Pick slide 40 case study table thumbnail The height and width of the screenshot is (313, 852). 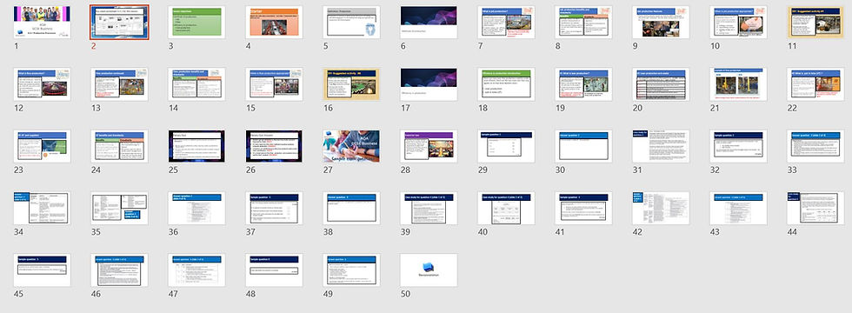506,208
